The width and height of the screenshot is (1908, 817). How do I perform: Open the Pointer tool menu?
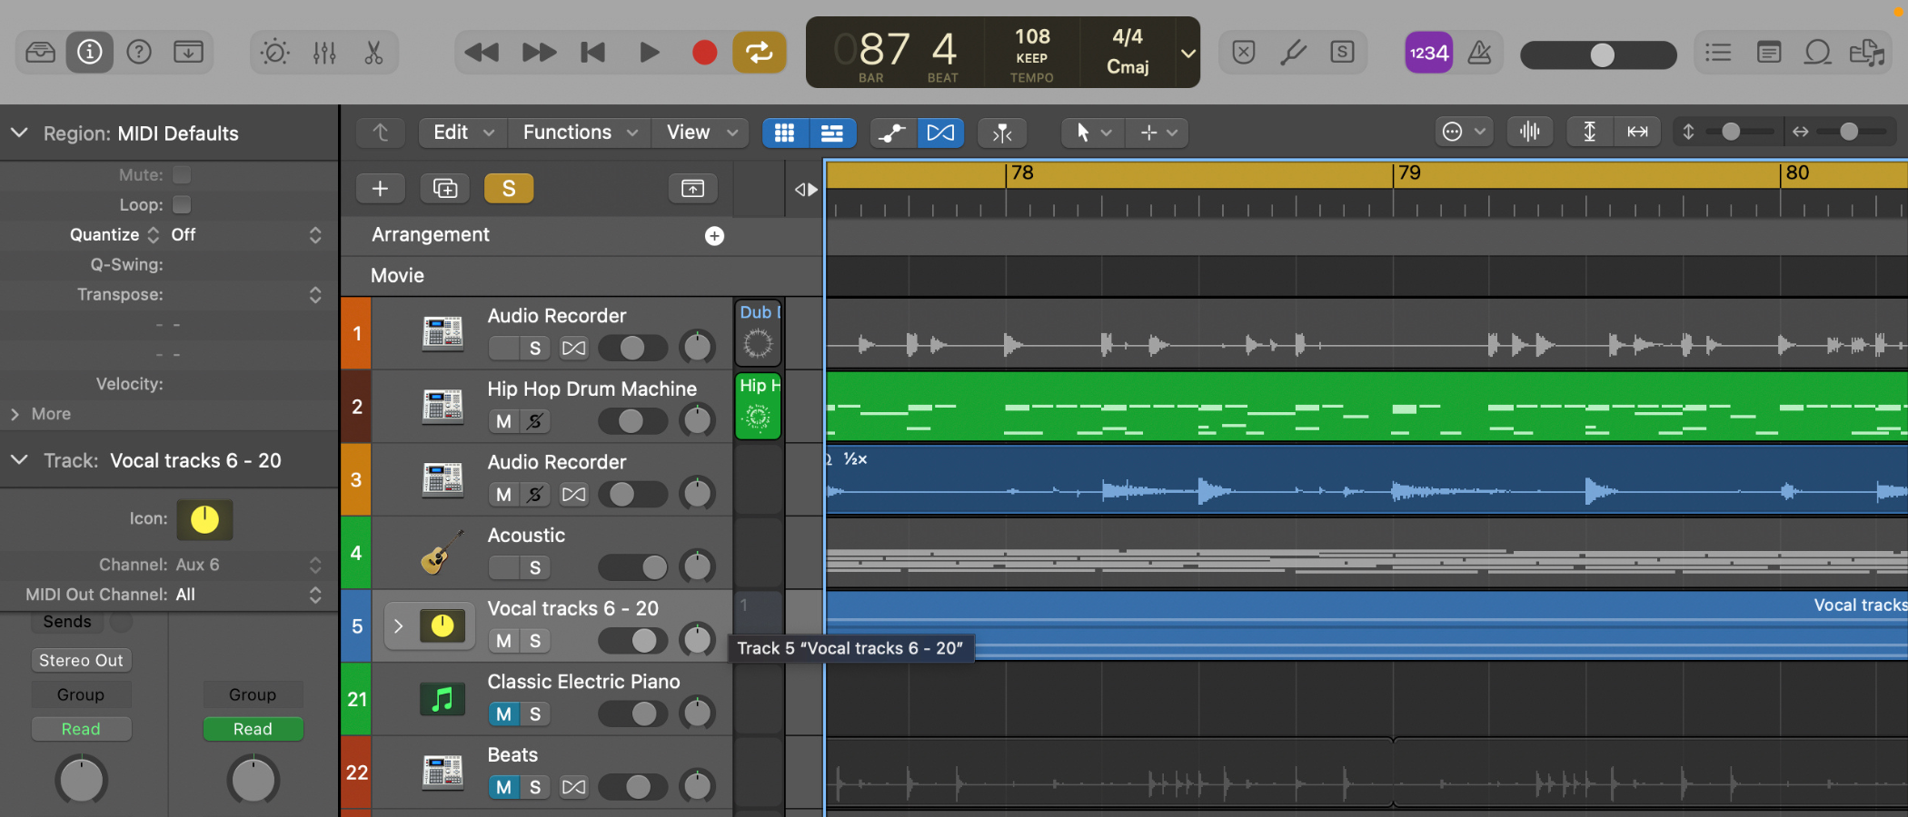[1093, 133]
